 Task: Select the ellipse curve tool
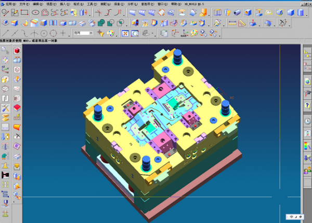pos(35,12)
